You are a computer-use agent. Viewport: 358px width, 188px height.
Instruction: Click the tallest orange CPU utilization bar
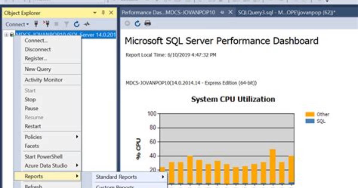coord(273,166)
